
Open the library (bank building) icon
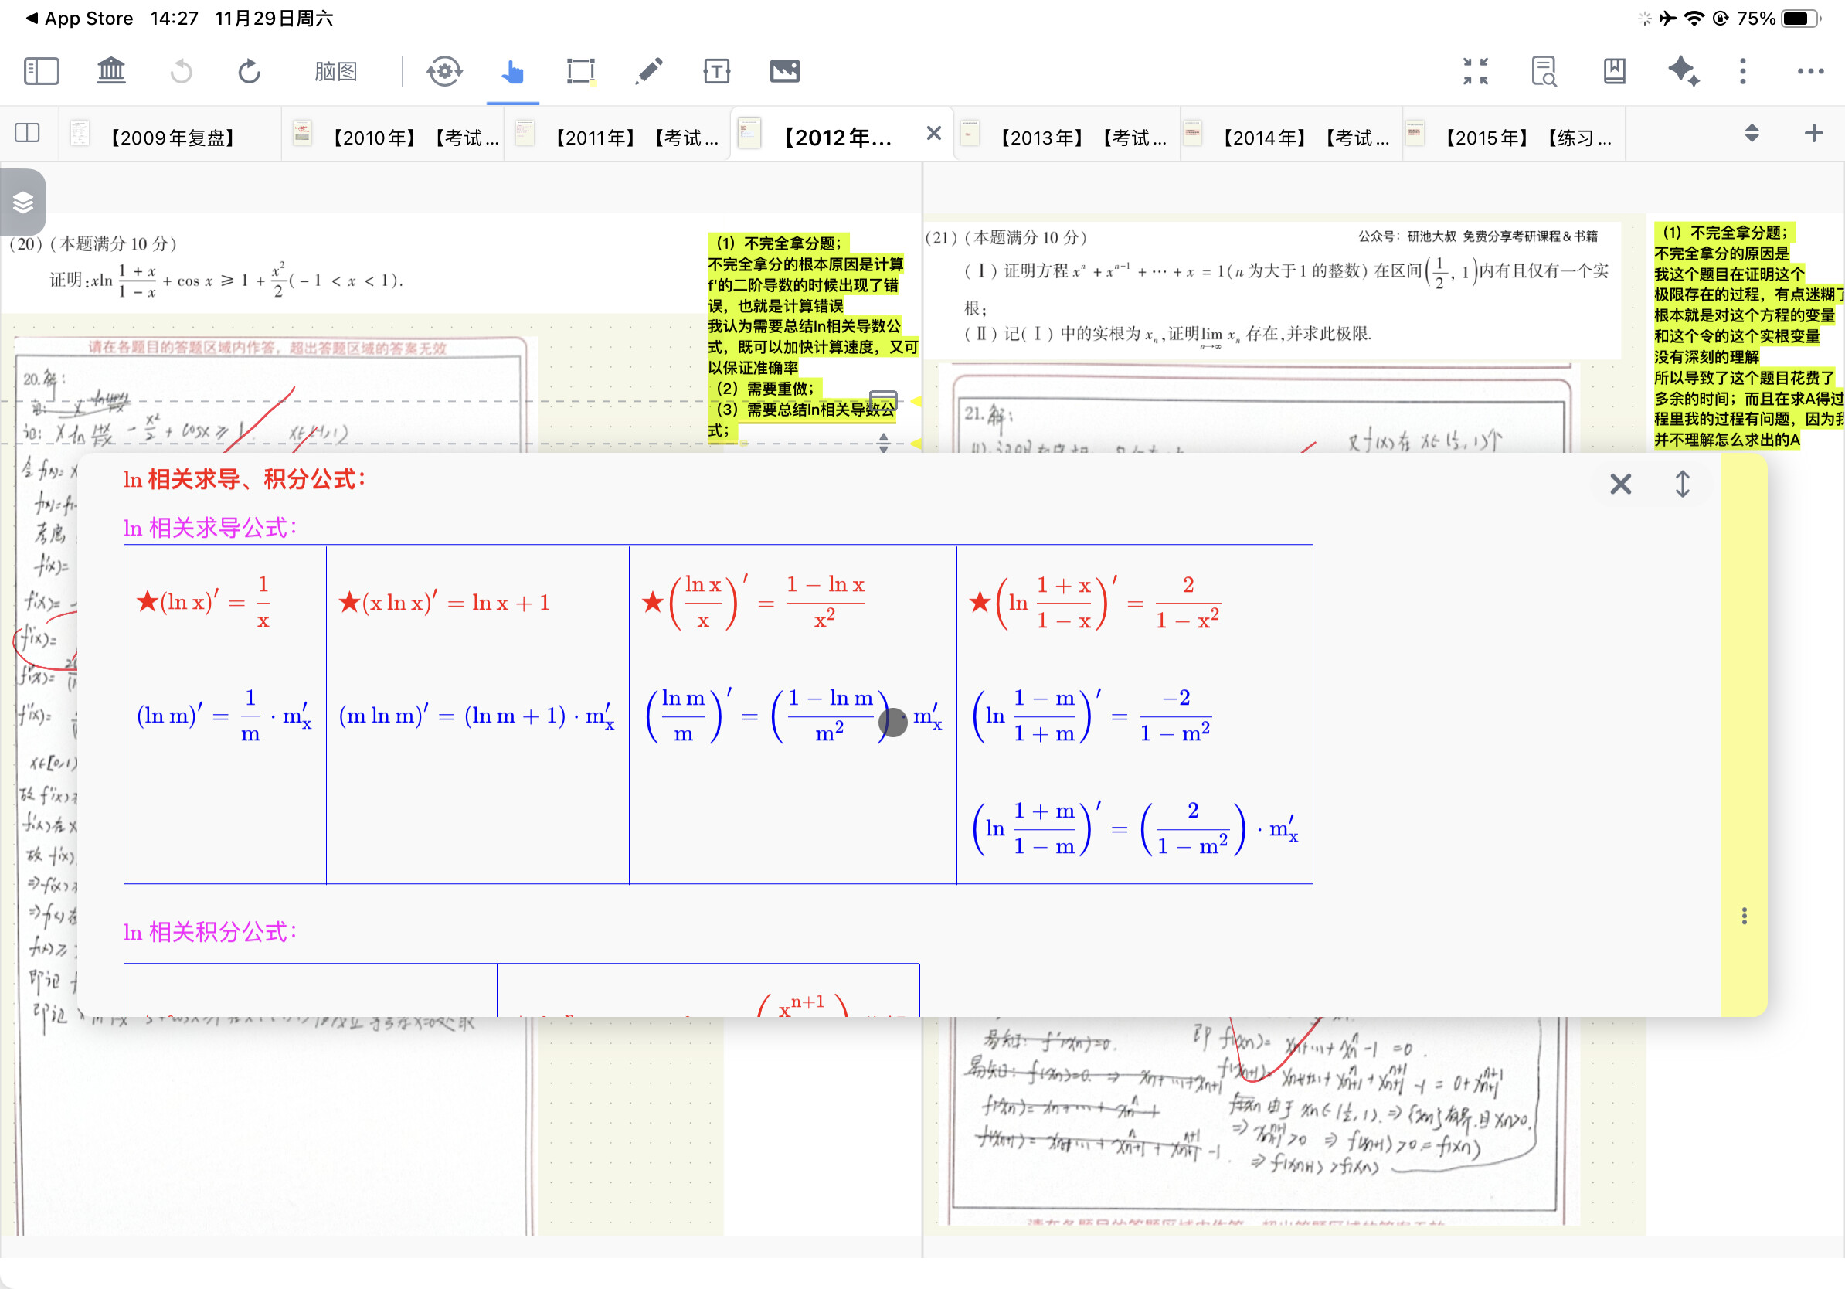coord(111,71)
